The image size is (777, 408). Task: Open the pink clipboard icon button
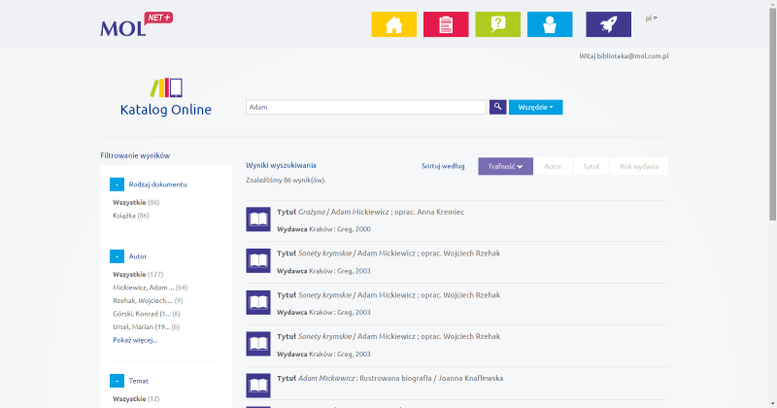point(446,24)
